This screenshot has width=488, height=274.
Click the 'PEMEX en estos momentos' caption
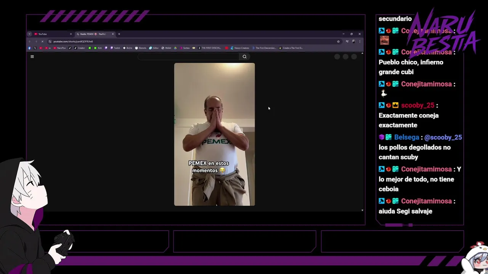(x=209, y=167)
